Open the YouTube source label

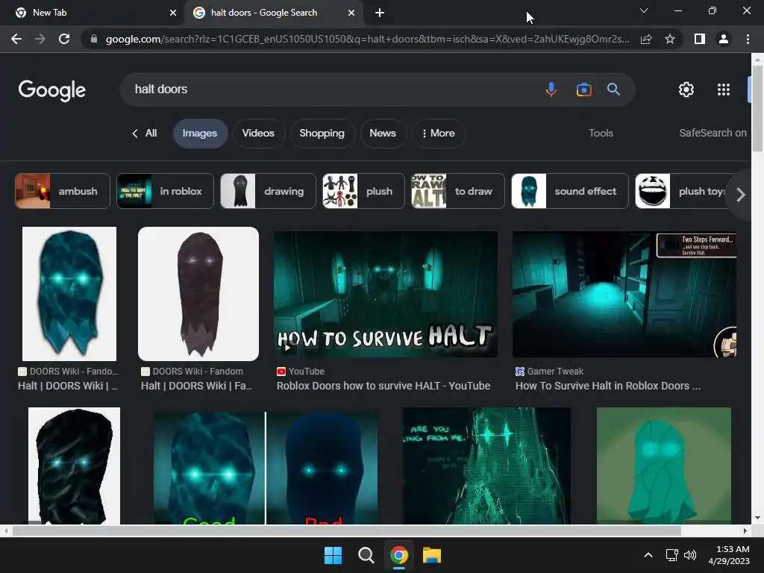click(x=301, y=372)
